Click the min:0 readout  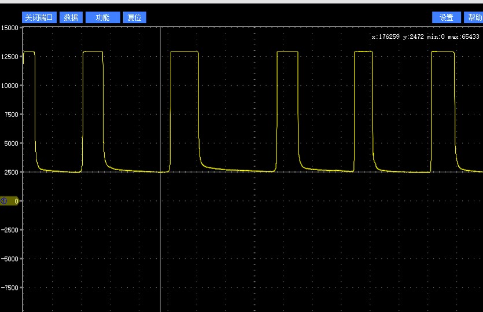[x=436, y=36]
